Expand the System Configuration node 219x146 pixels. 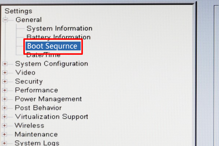5,64
